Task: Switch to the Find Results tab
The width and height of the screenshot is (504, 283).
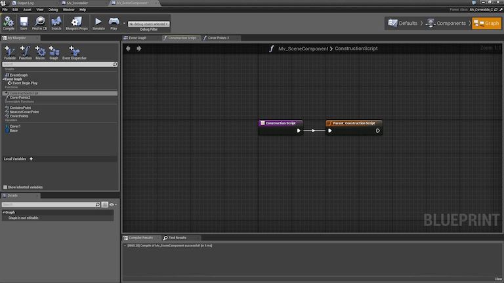Action: [x=177, y=238]
